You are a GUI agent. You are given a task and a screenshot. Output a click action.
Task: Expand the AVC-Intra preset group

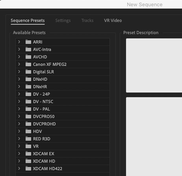(19, 49)
